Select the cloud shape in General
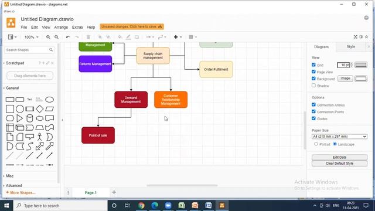The width and height of the screenshot is (375, 211). 40,118
